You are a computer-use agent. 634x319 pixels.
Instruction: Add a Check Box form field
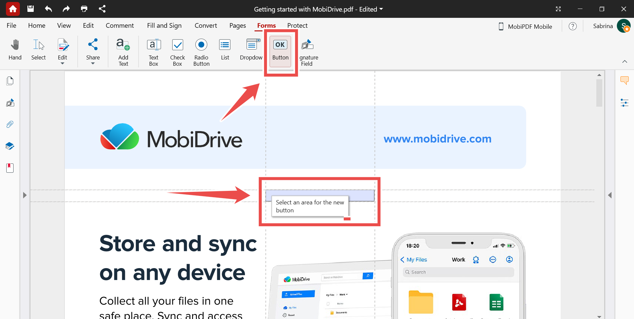point(178,51)
